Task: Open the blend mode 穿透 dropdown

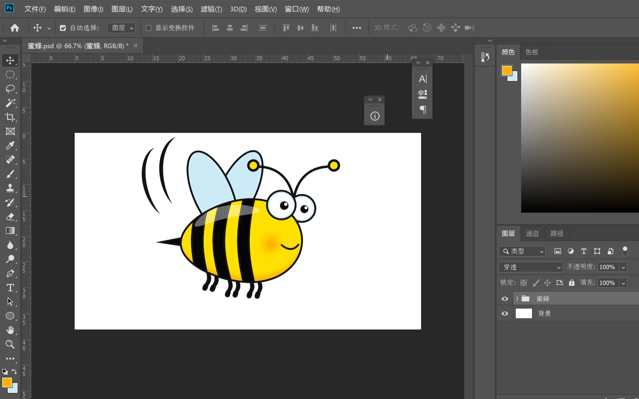Action: coord(530,267)
